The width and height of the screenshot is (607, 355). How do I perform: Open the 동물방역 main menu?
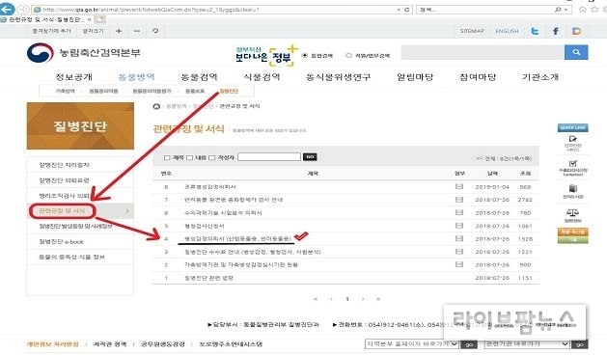(137, 77)
